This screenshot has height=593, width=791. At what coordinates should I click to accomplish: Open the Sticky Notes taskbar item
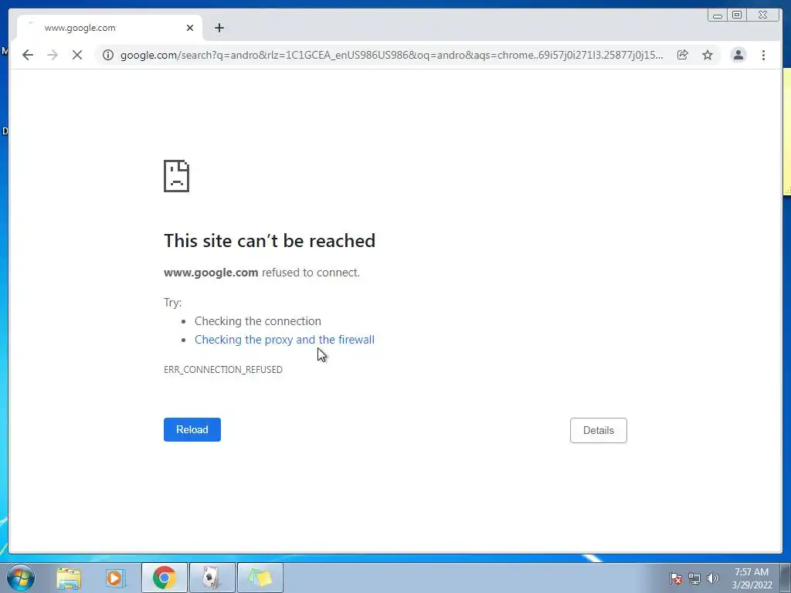tap(260, 578)
